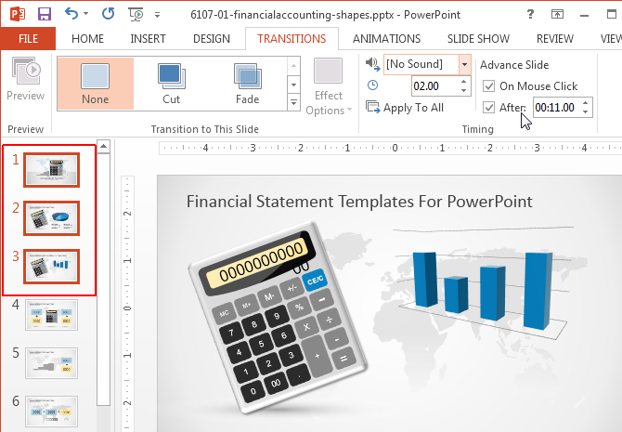Choose the Cut transition effect
The image size is (622, 432).
tap(171, 83)
